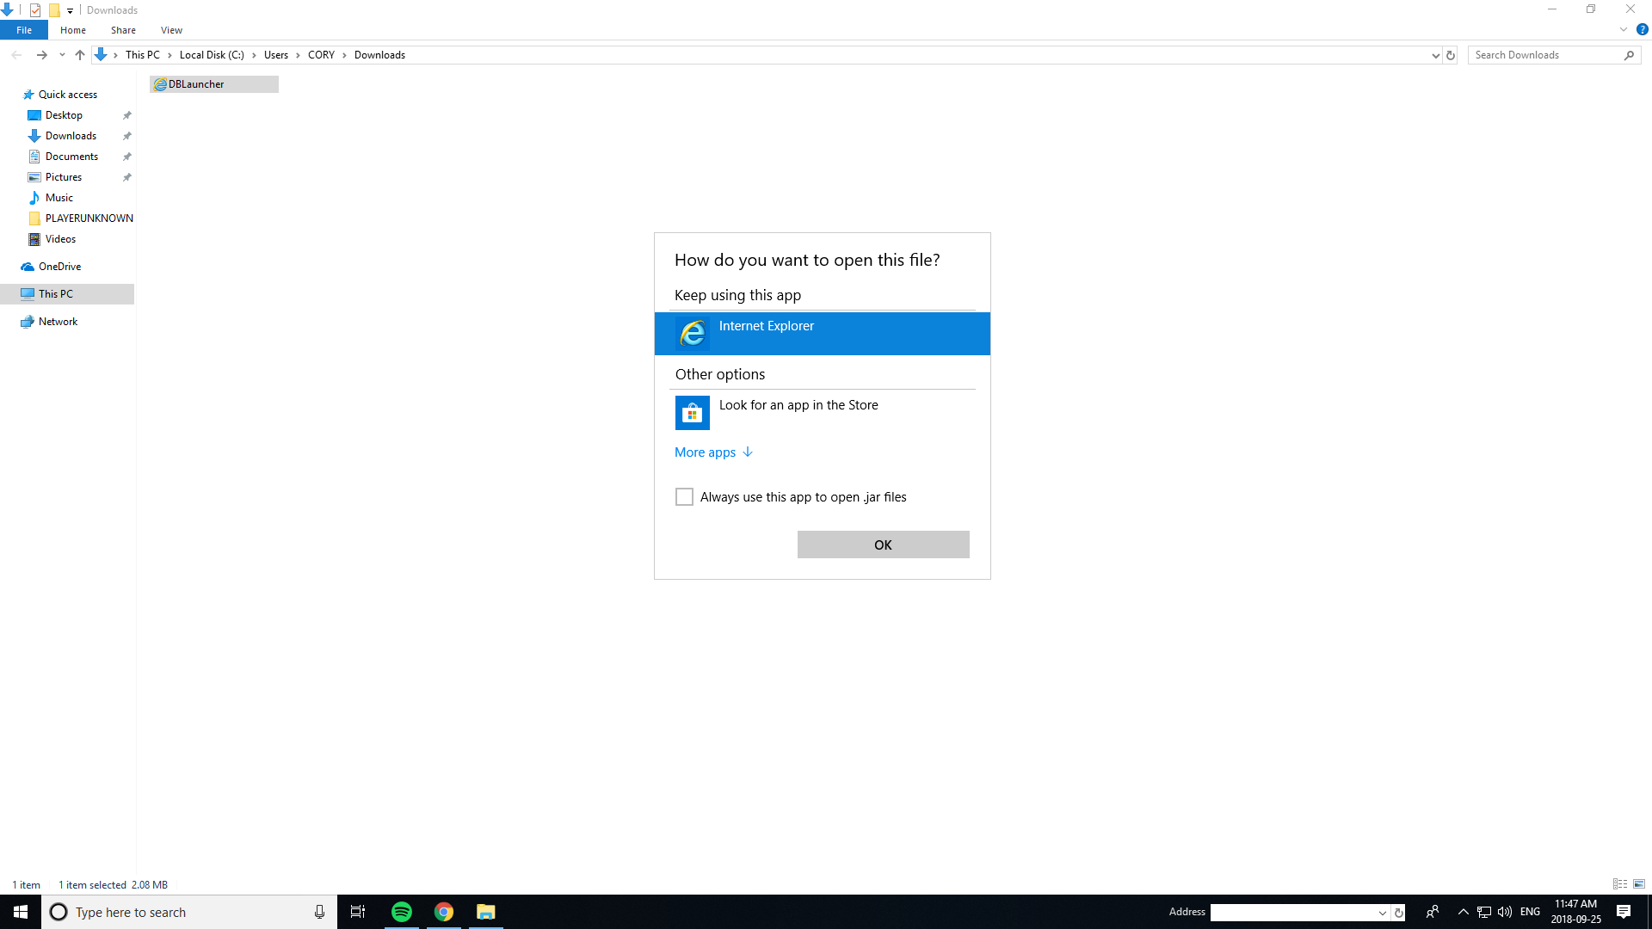This screenshot has height=929, width=1652.
Task: Click the Properties quick access toolbar icon
Action: (x=35, y=10)
